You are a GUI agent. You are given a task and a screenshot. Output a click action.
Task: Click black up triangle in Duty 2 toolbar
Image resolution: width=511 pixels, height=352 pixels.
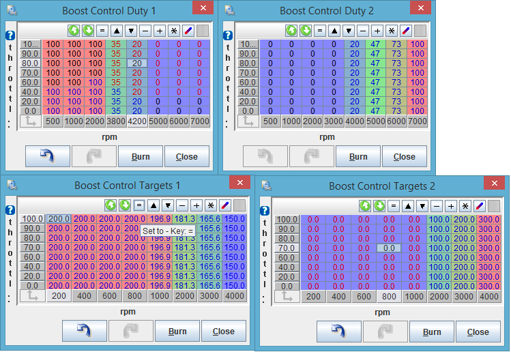pos(334,31)
